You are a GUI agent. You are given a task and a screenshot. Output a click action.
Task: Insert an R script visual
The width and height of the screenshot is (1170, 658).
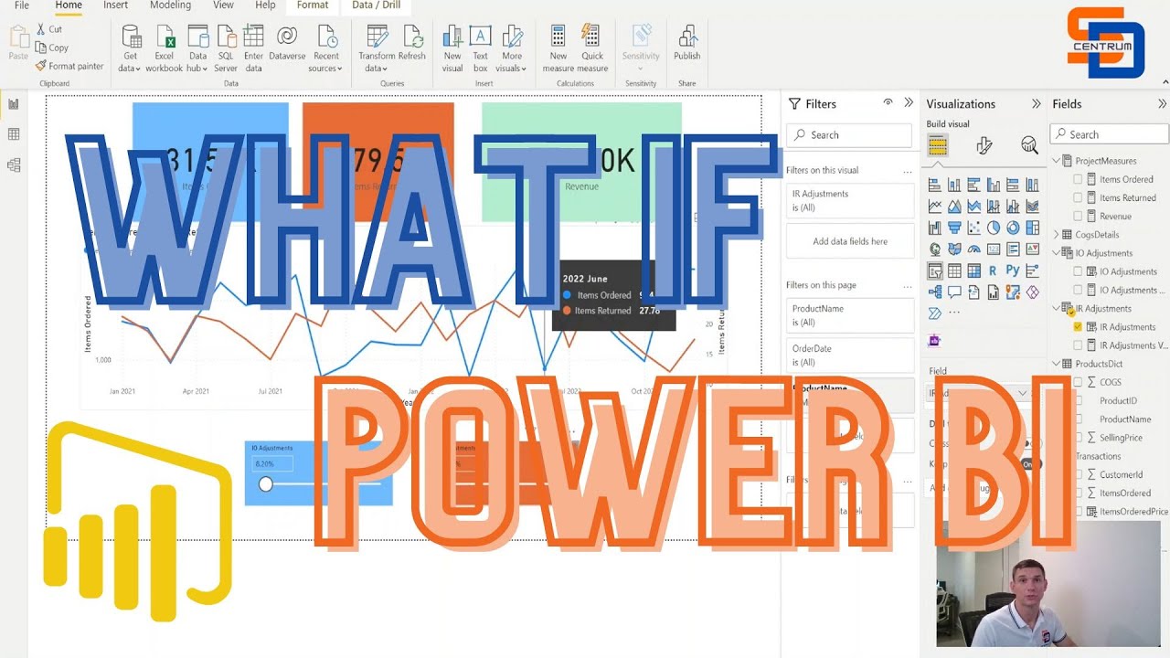click(x=994, y=271)
